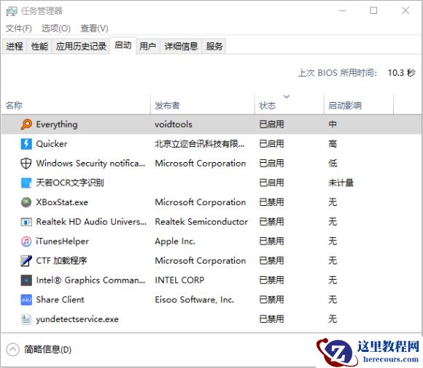Minimize the Task Manager window
This screenshot has height=368, width=423.
[x=342, y=11]
